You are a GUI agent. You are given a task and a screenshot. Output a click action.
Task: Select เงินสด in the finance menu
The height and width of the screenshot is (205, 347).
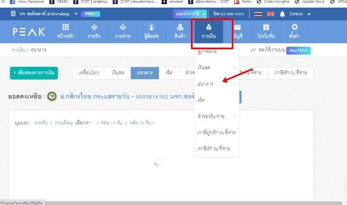[x=204, y=68]
